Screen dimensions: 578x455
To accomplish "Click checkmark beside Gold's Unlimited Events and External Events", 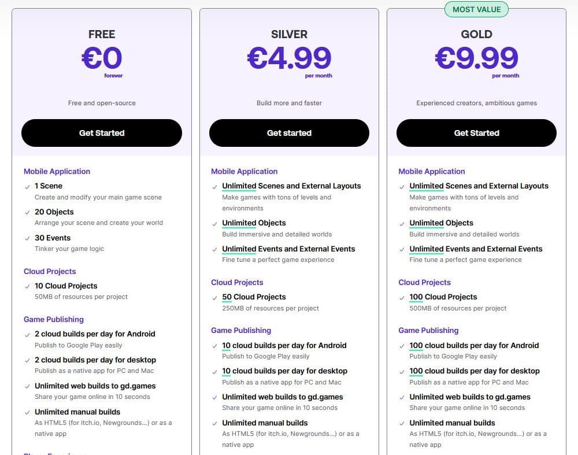I will [x=402, y=249].
